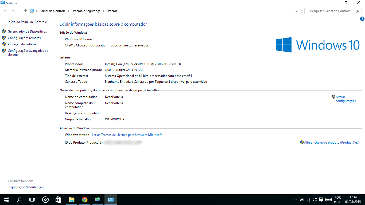The height and width of the screenshot is (205, 365).
Task: Open File Explorer from taskbar
Action: pyautogui.click(x=71, y=200)
